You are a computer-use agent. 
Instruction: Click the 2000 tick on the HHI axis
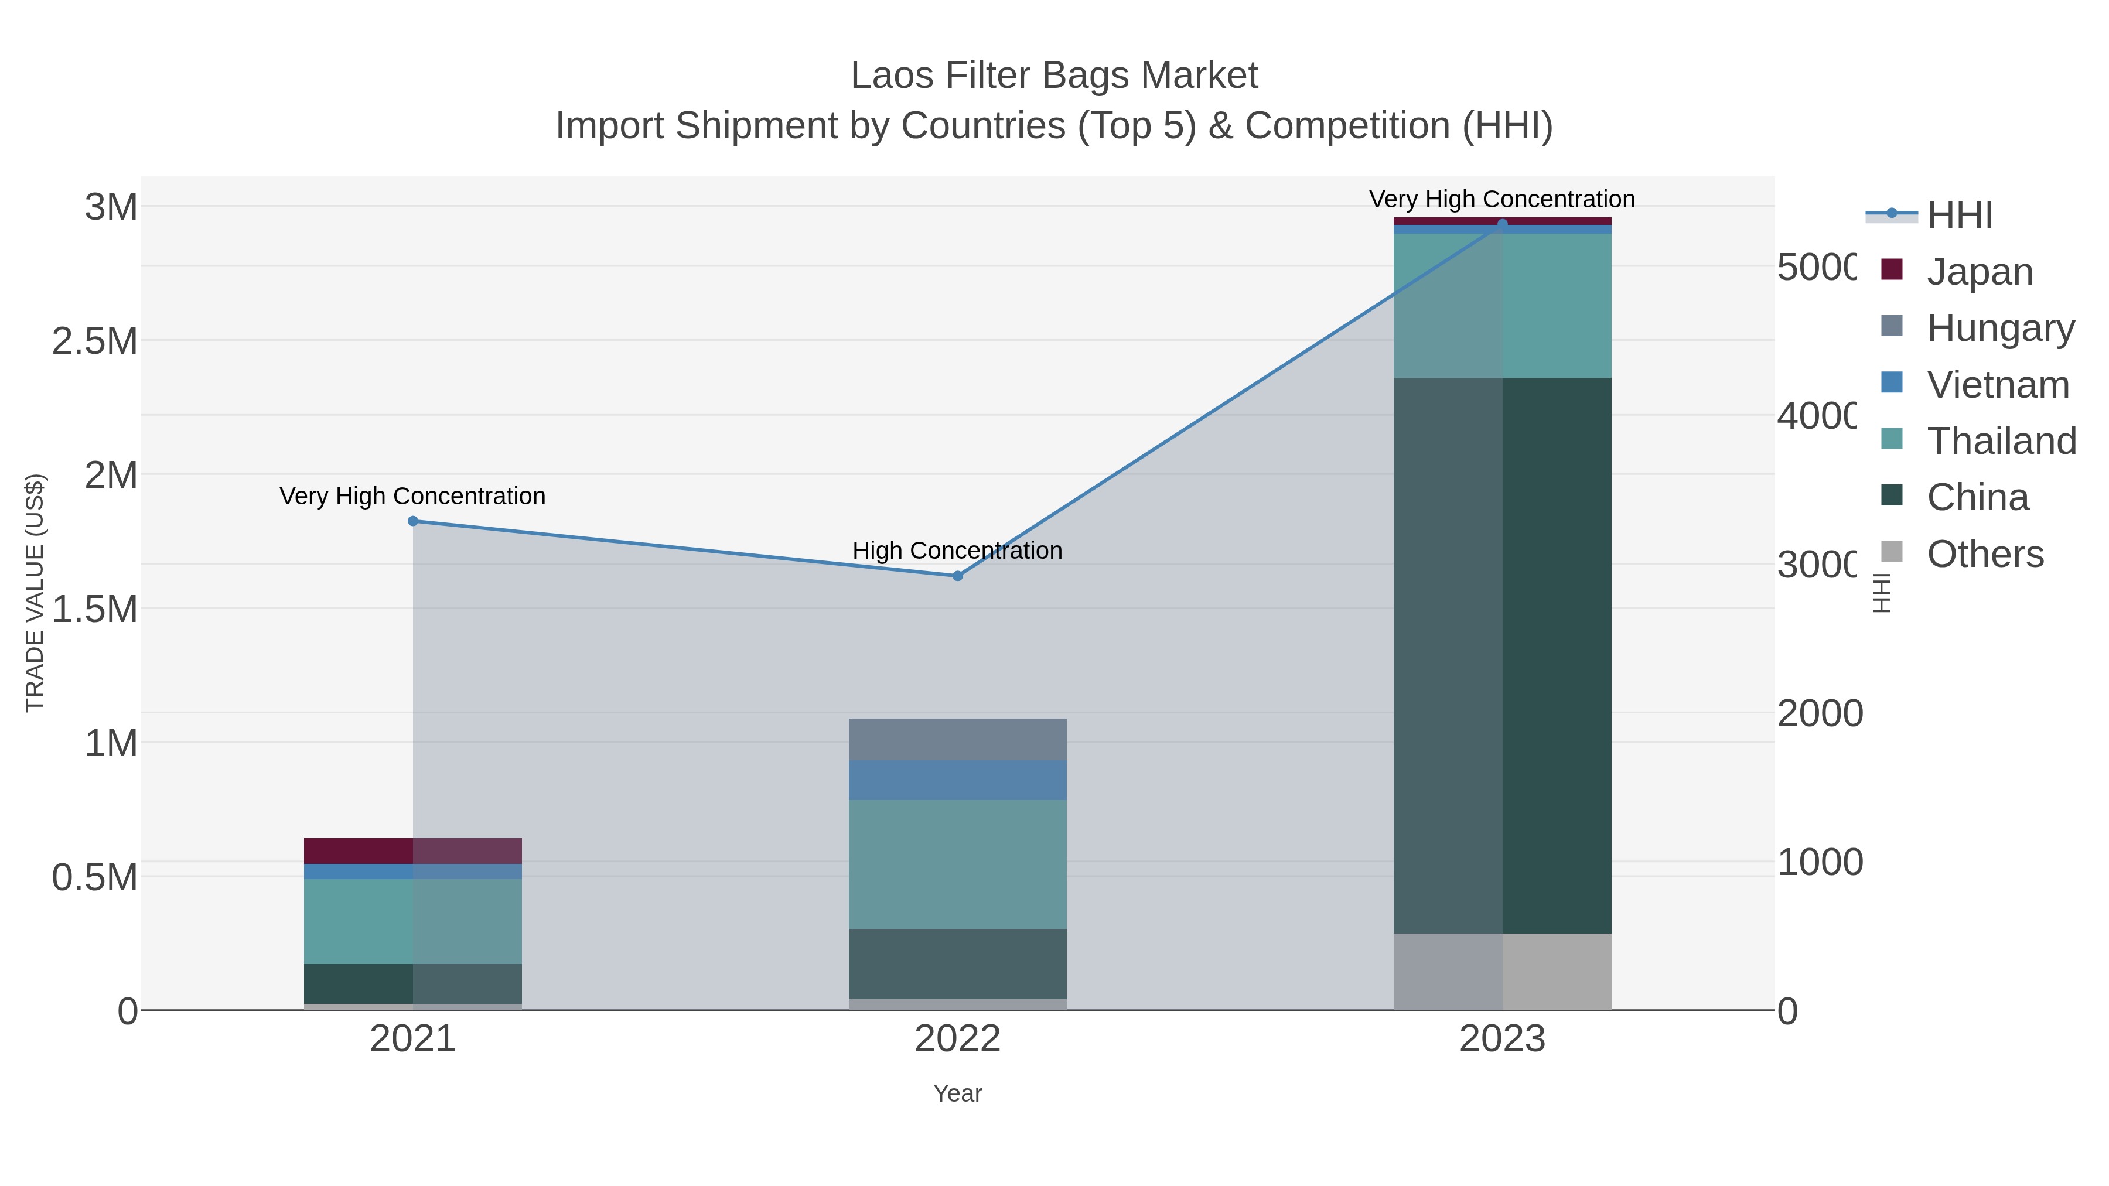1821,714
